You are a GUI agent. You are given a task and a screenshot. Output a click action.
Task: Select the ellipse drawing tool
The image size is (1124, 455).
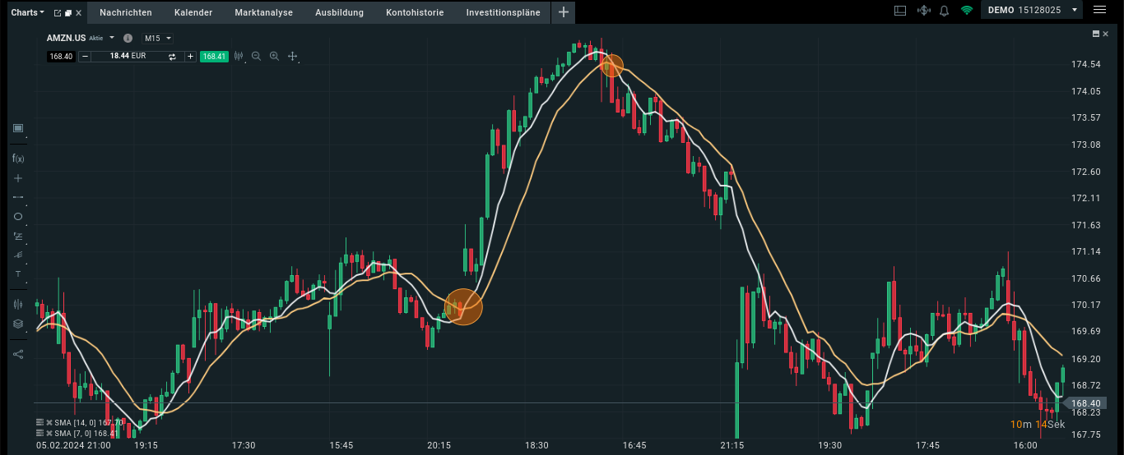(18, 217)
